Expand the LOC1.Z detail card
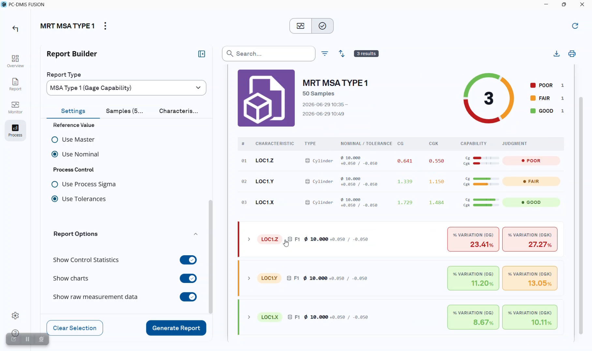The width and height of the screenshot is (592, 351). click(x=249, y=239)
